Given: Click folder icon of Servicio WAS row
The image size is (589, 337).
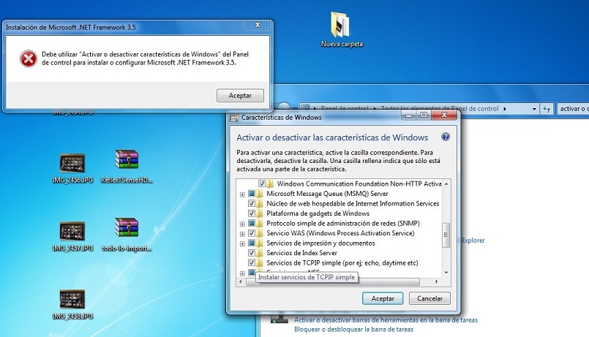Looking at the screenshot, I should (x=260, y=233).
